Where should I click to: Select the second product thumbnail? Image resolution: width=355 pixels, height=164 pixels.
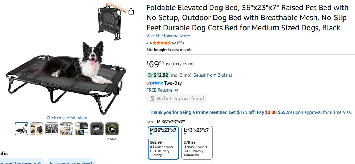point(37,129)
